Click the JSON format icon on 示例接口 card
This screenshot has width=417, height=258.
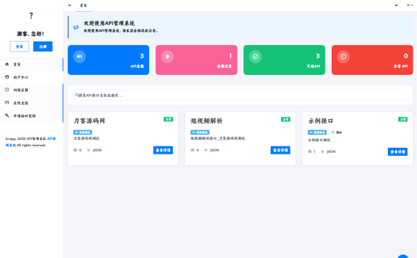(323, 151)
